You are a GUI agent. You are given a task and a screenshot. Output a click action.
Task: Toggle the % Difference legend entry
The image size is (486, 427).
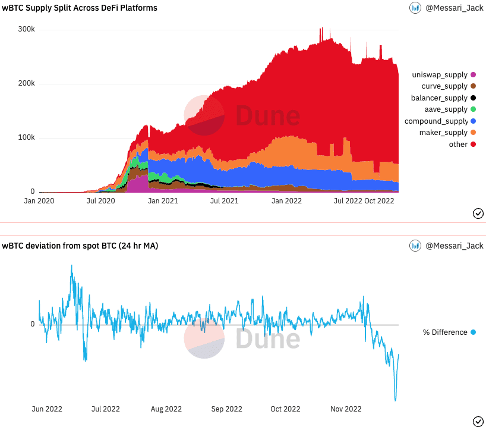tap(449, 332)
